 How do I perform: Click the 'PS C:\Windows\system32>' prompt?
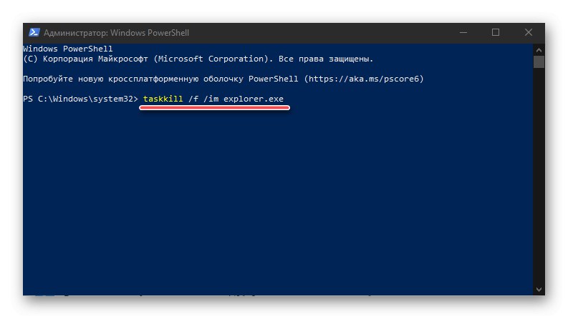(80, 98)
